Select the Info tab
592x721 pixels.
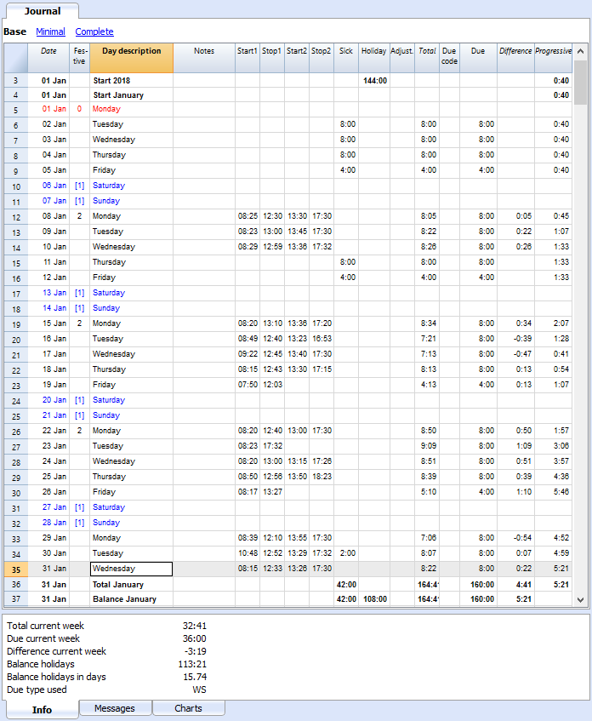click(42, 709)
